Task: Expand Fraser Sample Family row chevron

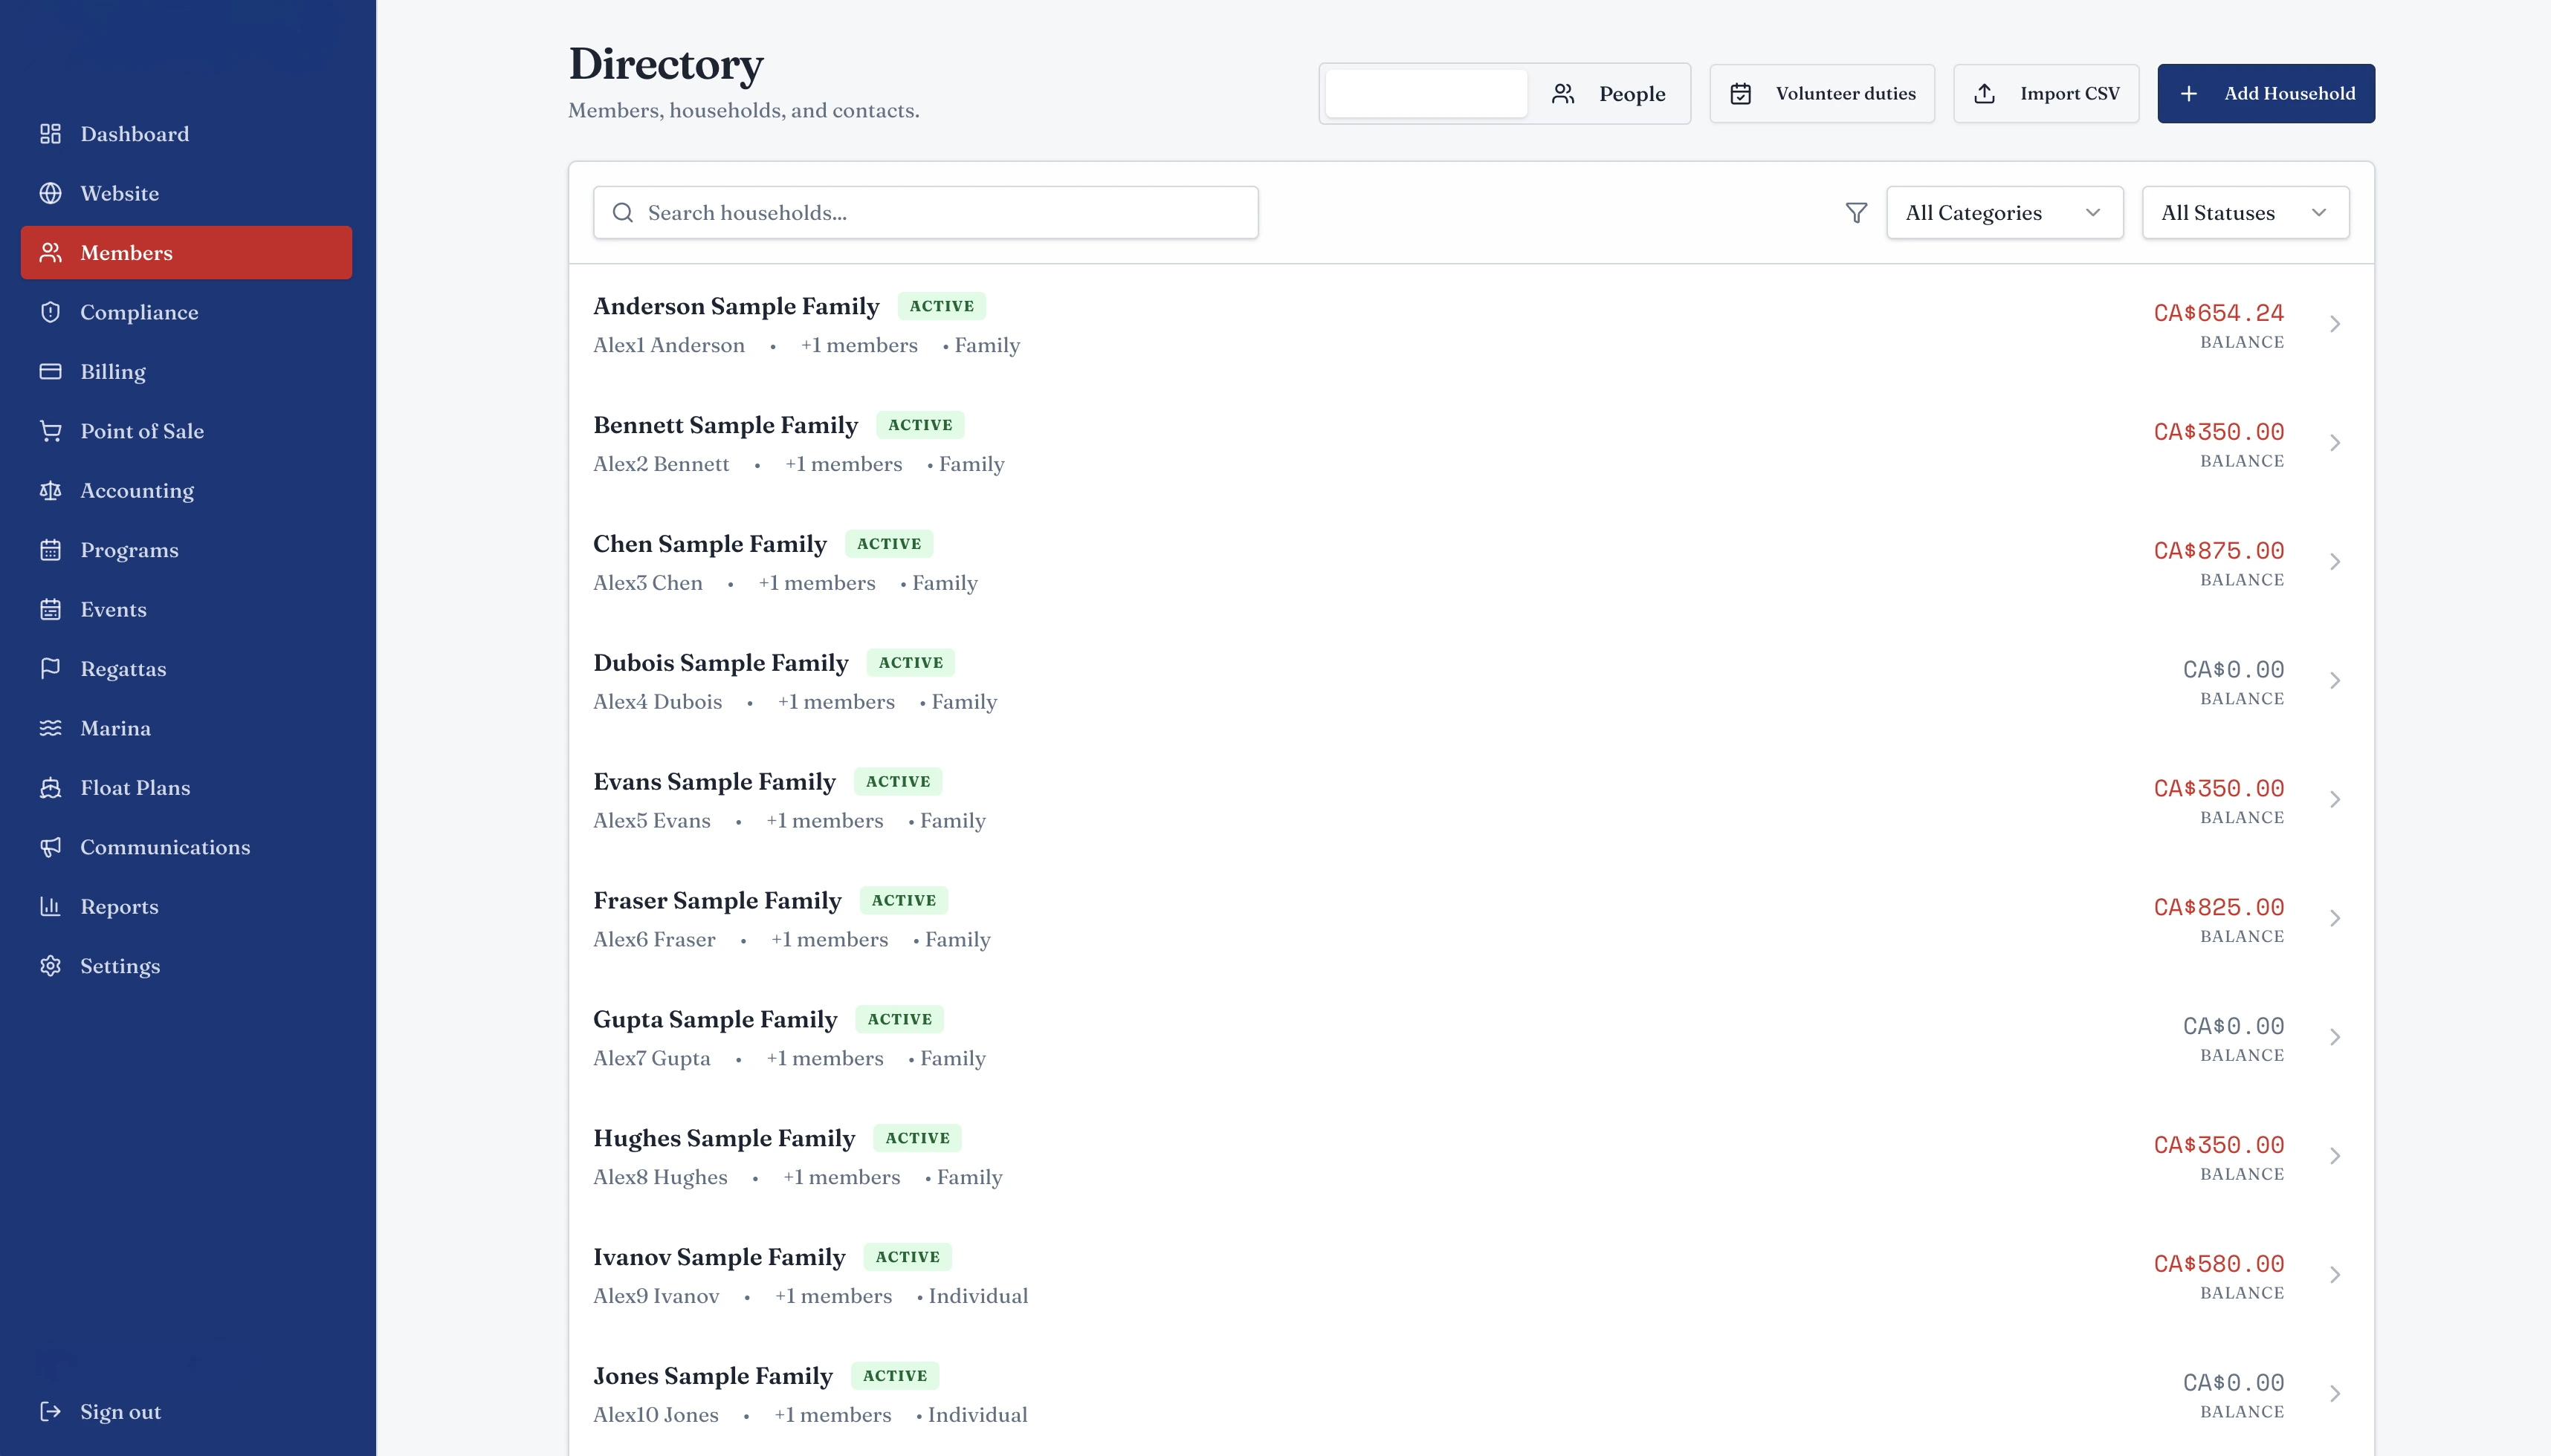Action: tap(2335, 918)
